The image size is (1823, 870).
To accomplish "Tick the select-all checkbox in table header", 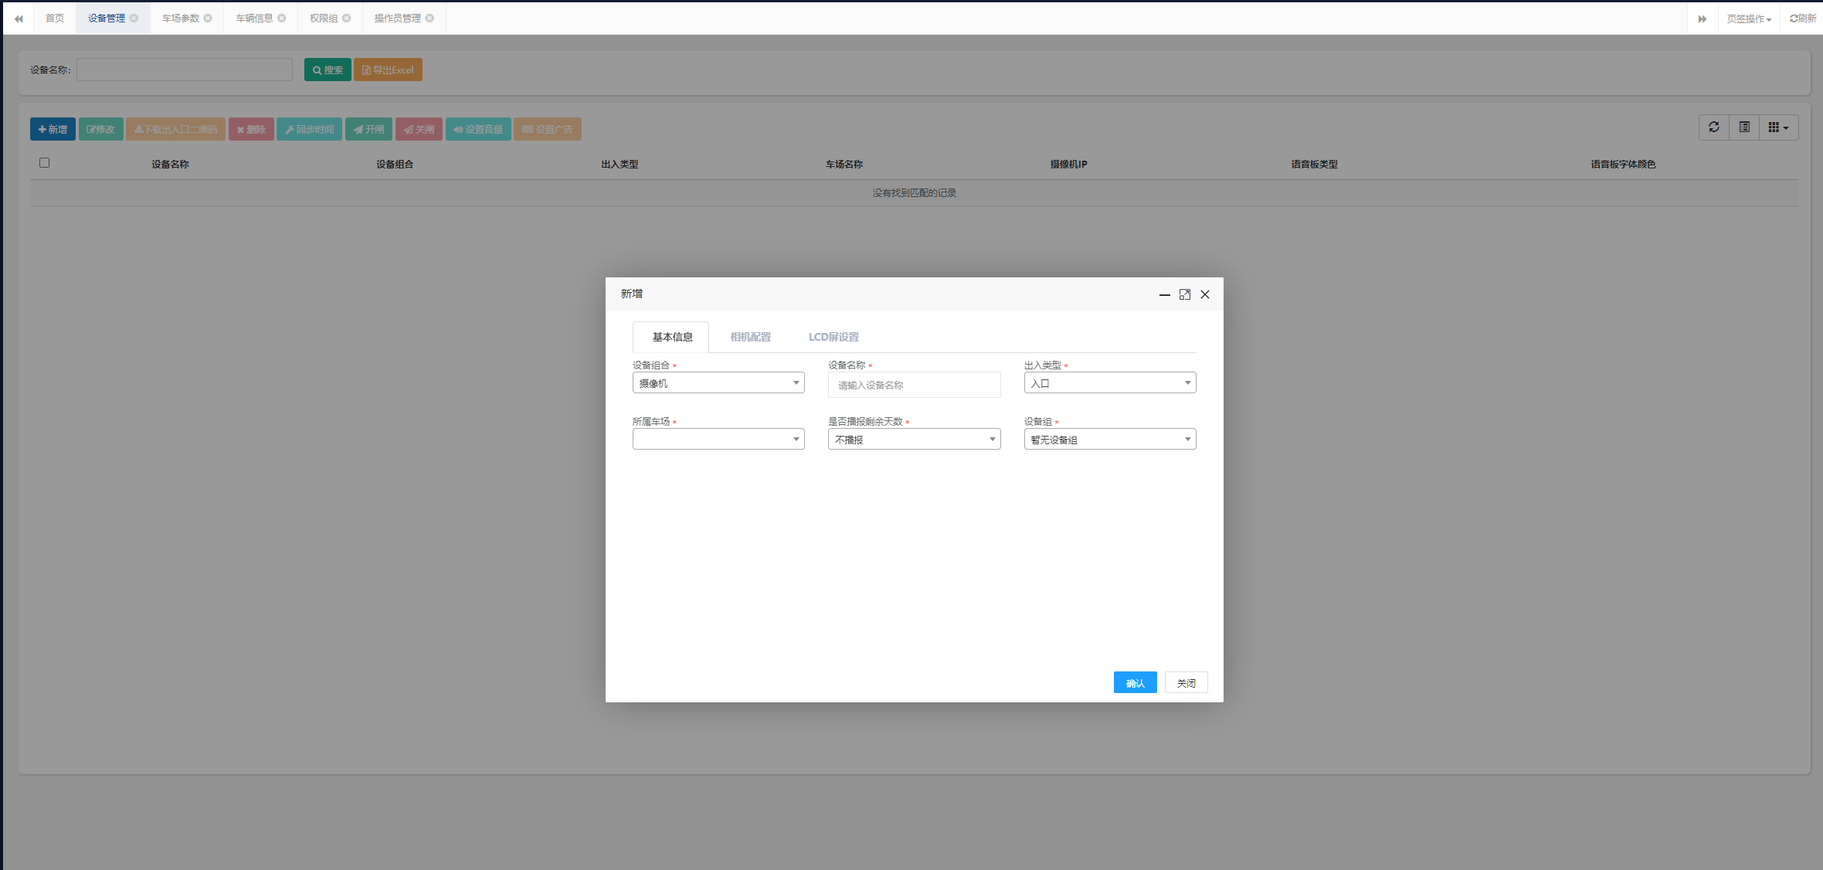I will click(45, 162).
